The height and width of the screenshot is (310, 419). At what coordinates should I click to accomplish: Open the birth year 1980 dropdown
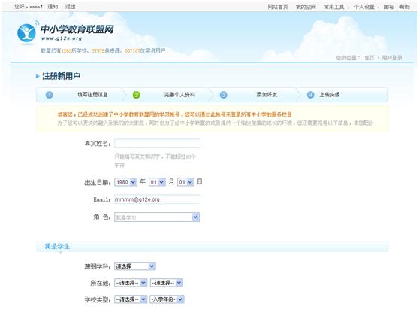tap(126, 182)
